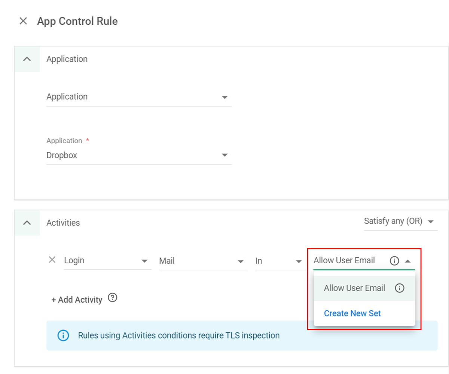Click info icon on Allow User Email option
The height and width of the screenshot is (374, 449).
[400, 288]
